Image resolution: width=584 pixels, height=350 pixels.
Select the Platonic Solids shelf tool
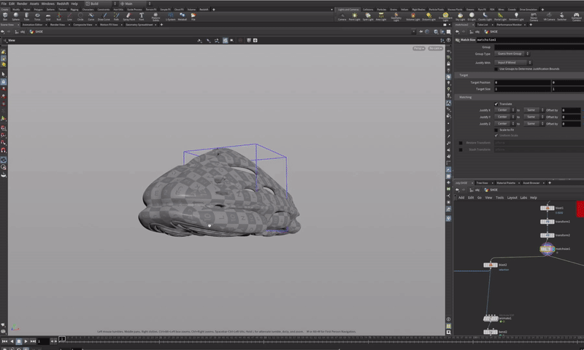point(155,16)
